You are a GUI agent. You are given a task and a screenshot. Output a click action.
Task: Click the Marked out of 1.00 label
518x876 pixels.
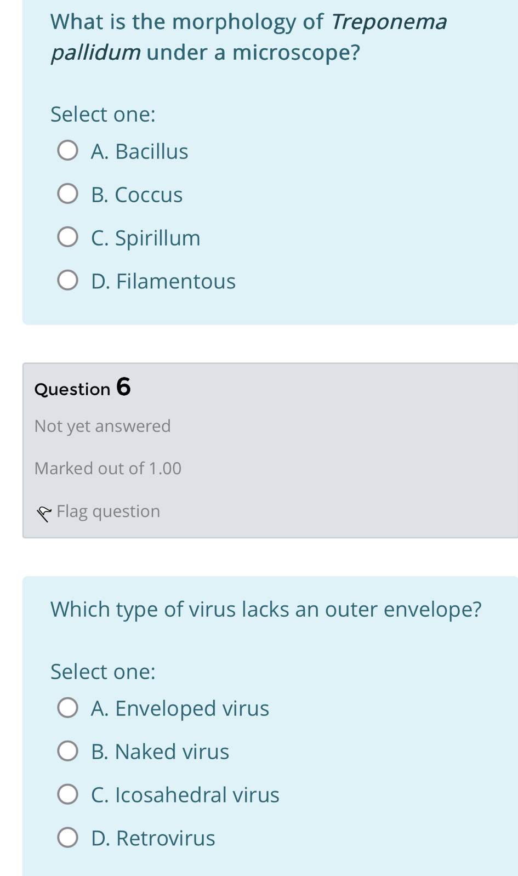[108, 469]
